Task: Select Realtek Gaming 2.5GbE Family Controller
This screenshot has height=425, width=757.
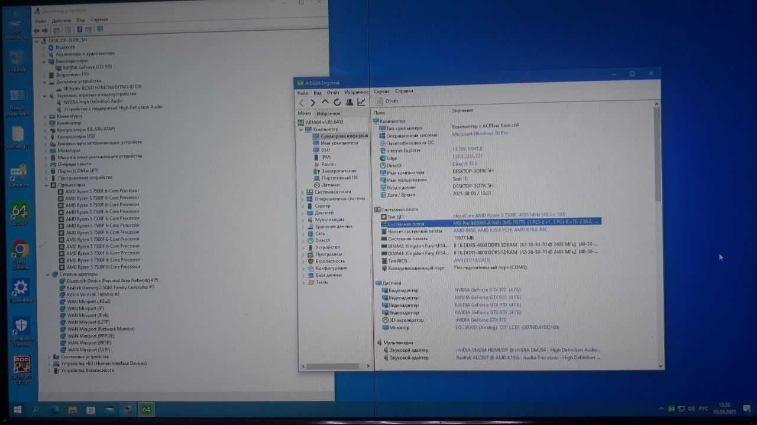Action: 106,287
